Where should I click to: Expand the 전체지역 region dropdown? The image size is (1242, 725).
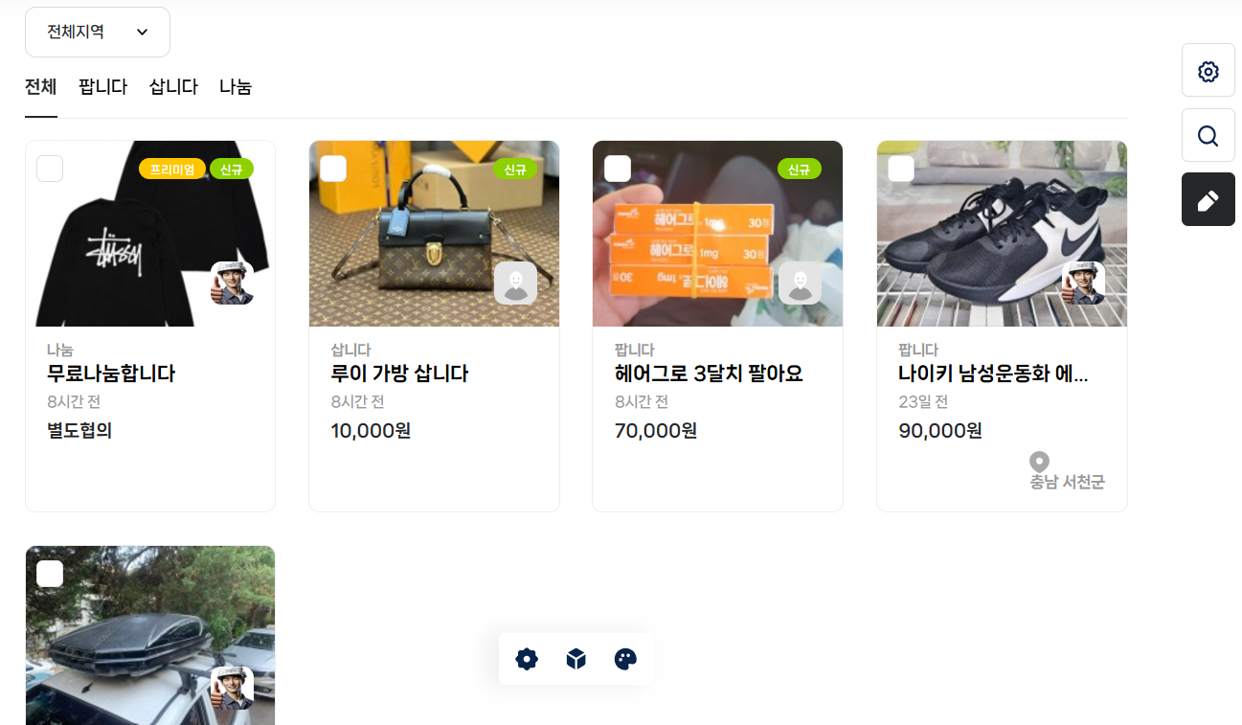tap(98, 33)
